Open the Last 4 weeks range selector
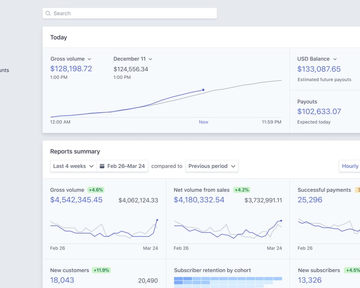 click(73, 166)
